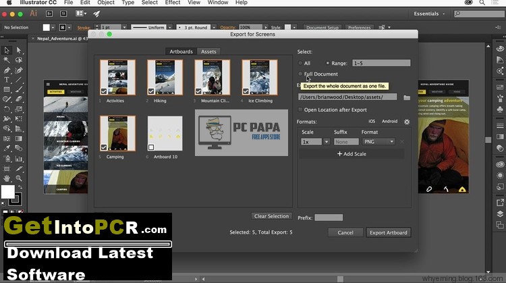Switch to the Artboards tab
This screenshot has height=283, width=506.
(x=181, y=52)
